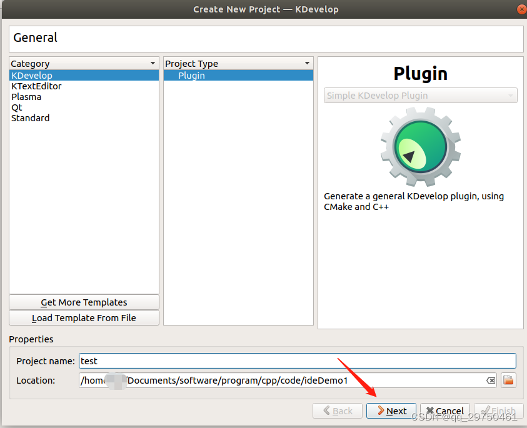Click the Back button

(x=338, y=411)
